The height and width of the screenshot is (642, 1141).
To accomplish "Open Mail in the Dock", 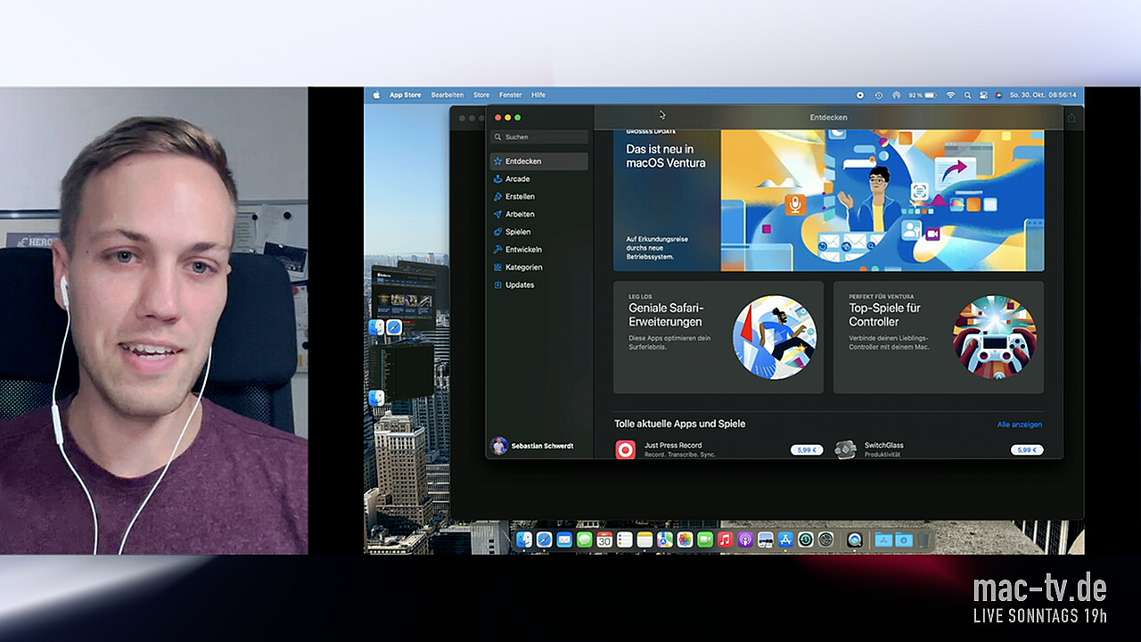I will (x=564, y=539).
